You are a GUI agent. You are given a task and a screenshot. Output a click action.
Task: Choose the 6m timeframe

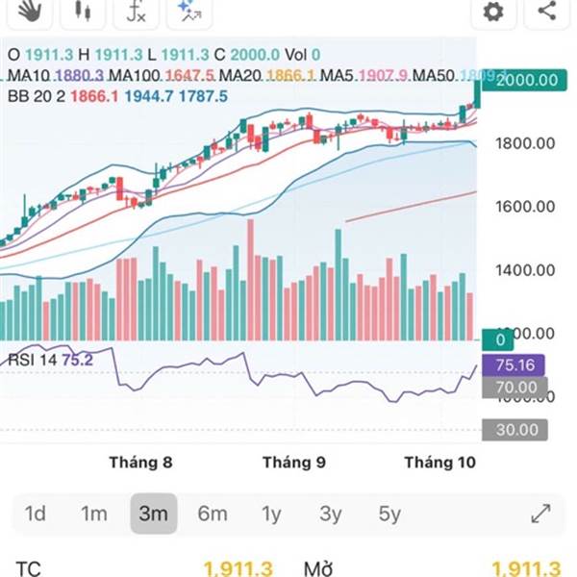coord(213,514)
